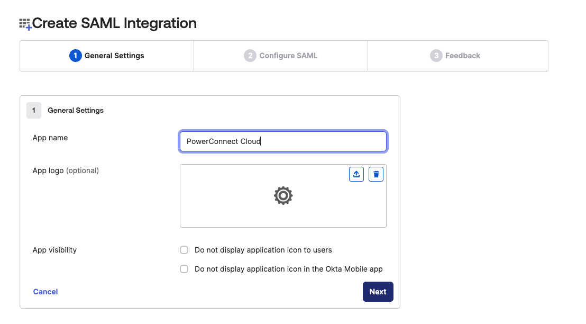Click the 'App visibility' label
Viewport: 586px width, 324px height.
click(54, 250)
